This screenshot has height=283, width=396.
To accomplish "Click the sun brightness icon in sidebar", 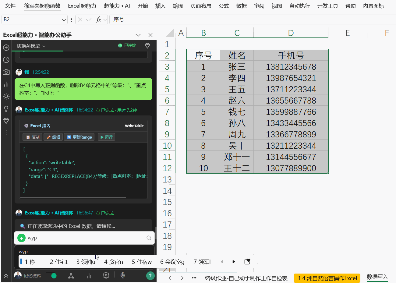I will coord(6,96).
